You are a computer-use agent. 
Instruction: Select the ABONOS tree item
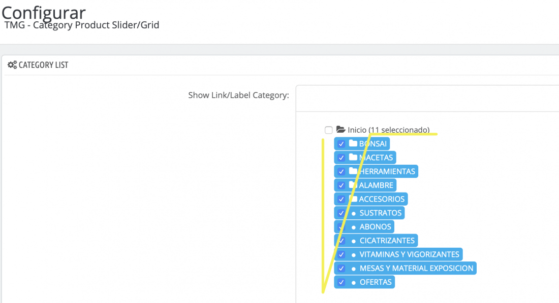click(x=376, y=226)
